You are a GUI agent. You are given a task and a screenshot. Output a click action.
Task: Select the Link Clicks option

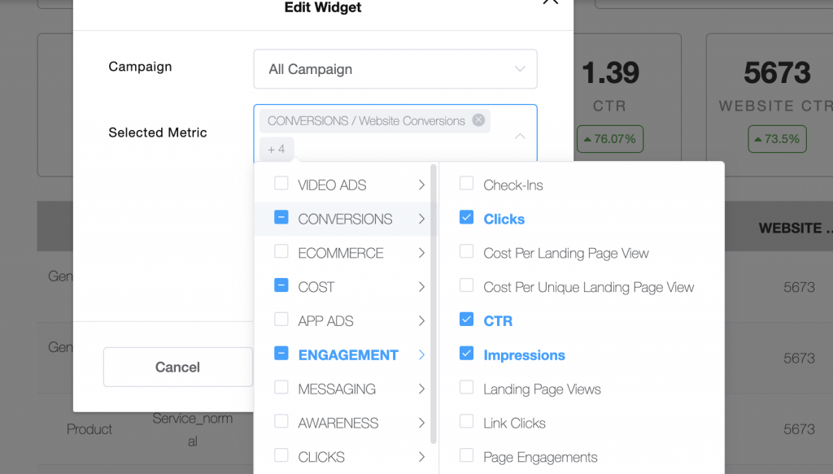click(514, 423)
